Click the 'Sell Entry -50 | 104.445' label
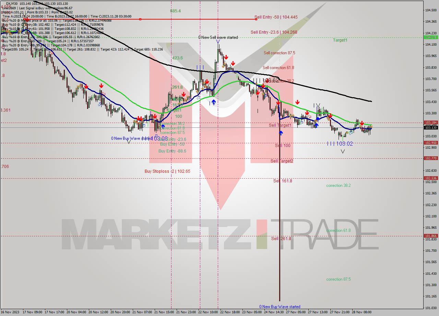Image resolution: width=439 pixels, height=316 pixels. pos(276,17)
